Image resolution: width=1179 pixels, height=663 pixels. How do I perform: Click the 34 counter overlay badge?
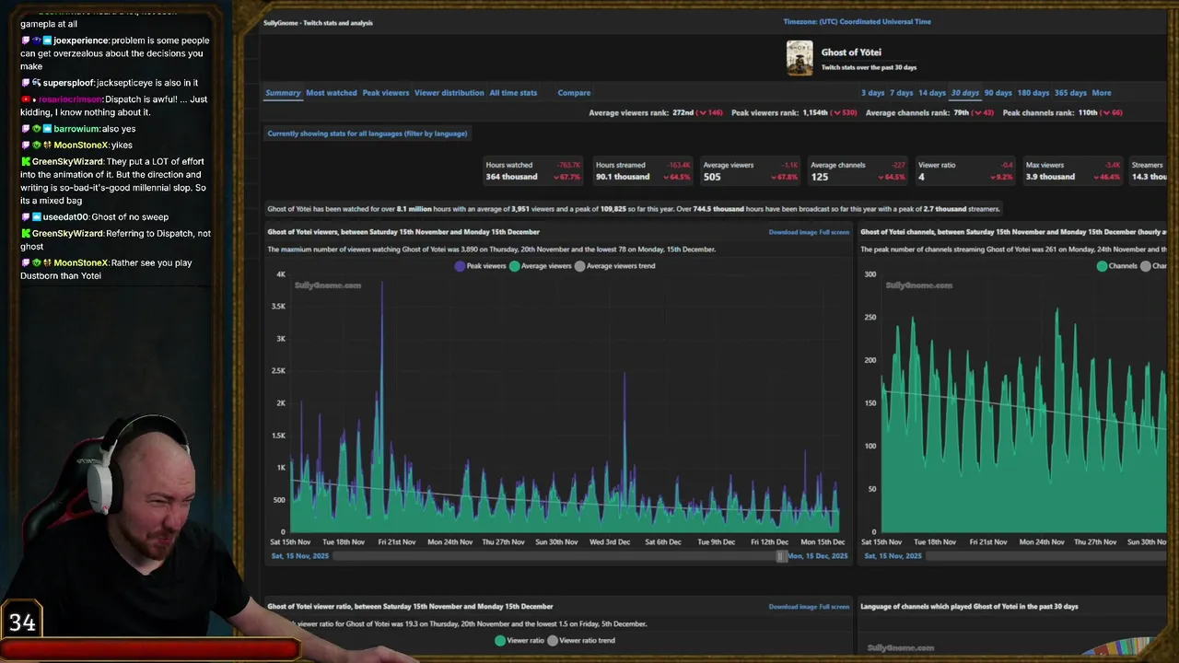pos(22,622)
